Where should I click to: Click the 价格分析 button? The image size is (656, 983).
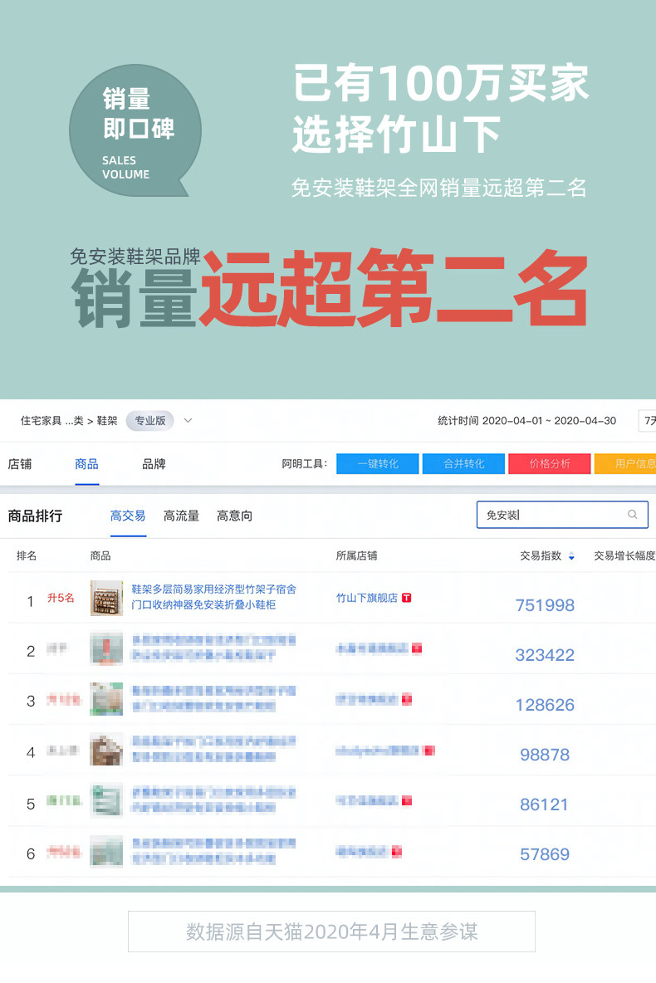point(550,464)
